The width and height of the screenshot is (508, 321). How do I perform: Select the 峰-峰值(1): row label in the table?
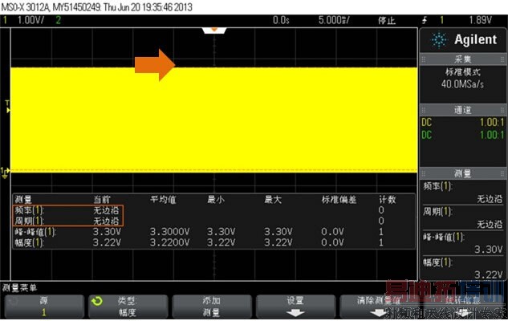[35, 232]
